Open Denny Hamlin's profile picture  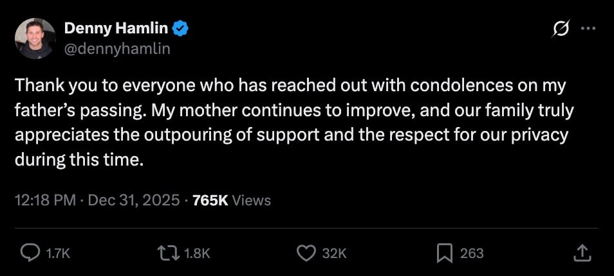[x=35, y=39]
